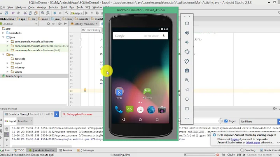Select the Monitors tab
The image size is (280, 157).
click(25, 121)
